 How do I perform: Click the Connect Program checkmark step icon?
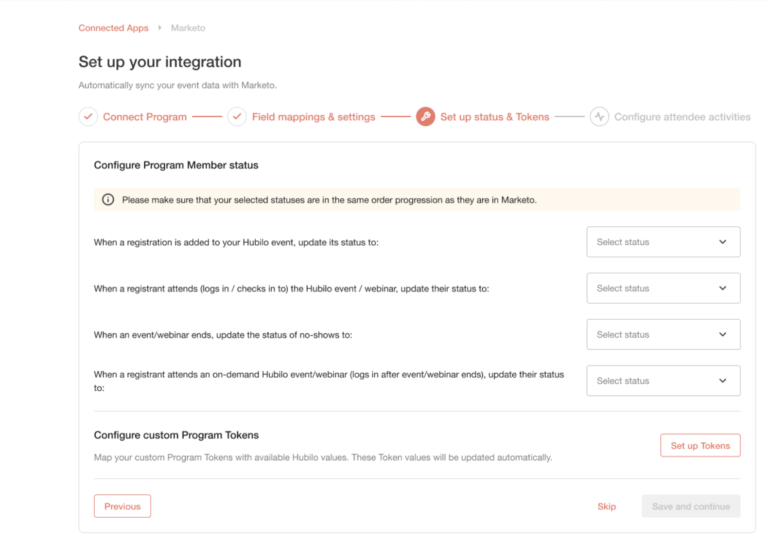[88, 117]
